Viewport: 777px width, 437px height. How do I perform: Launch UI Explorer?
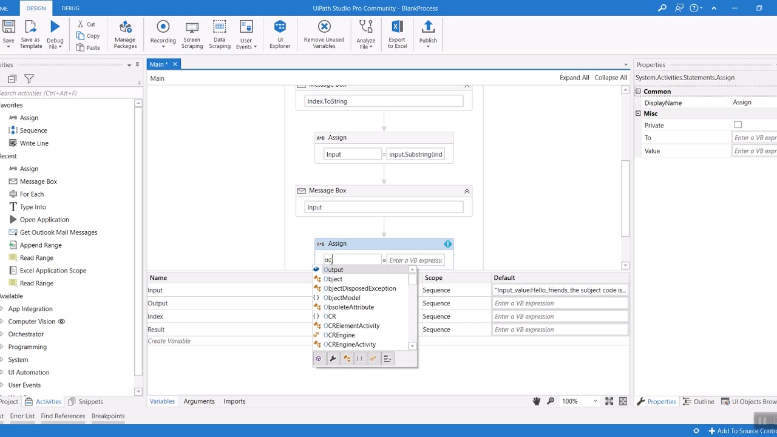280,35
